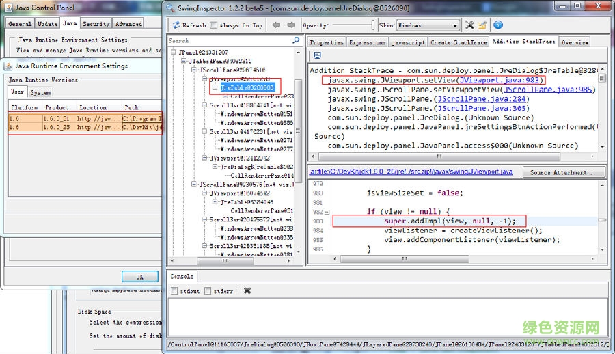Click the Refresh toolbar button
Image resolution: width=615 pixels, height=354 pixels.
click(189, 25)
